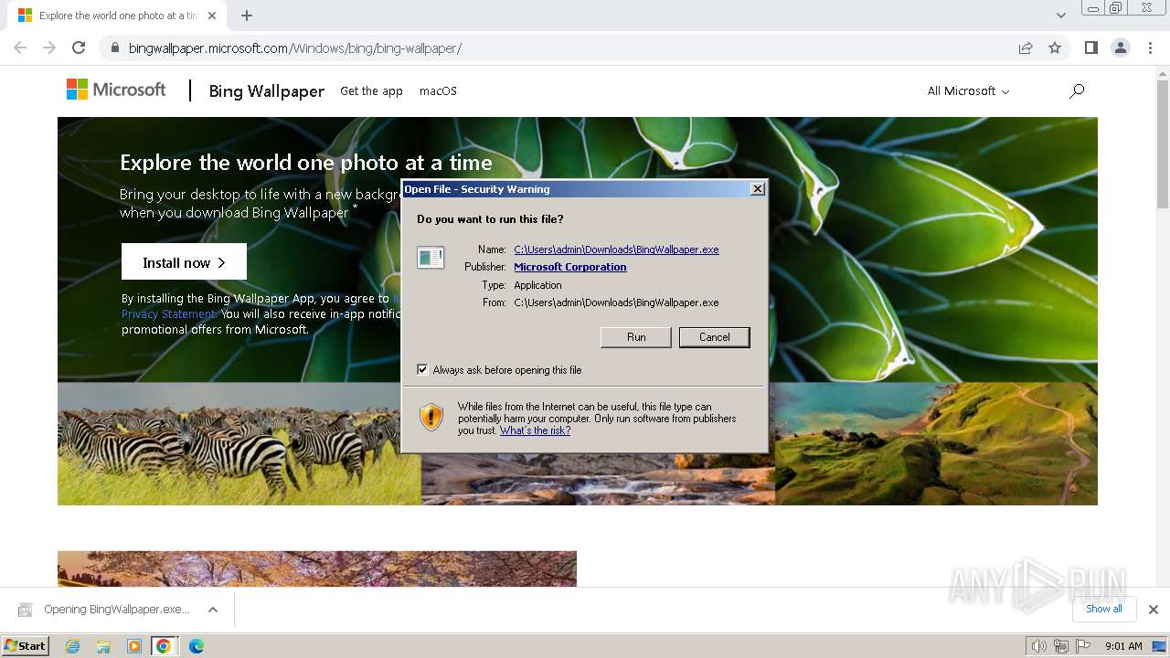This screenshot has height=658, width=1170.
Task: Click the padlock site info icon
Action: point(115,48)
